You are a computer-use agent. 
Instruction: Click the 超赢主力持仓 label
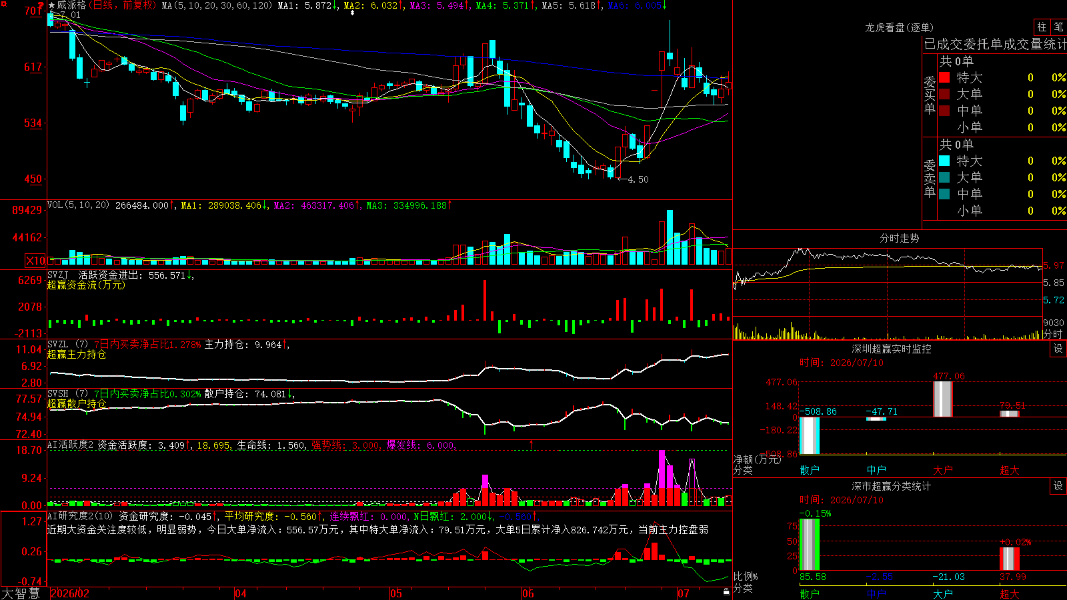pos(77,354)
